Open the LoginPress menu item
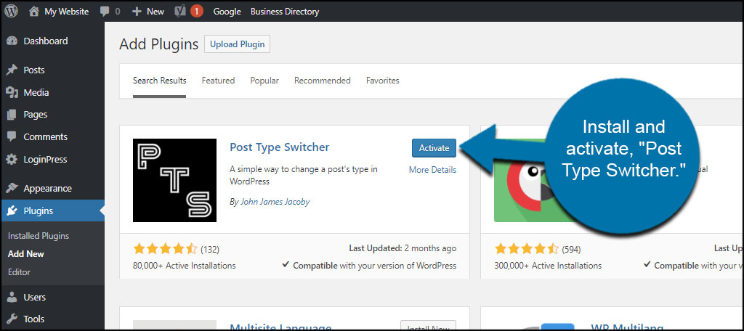The width and height of the screenshot is (744, 331). coord(46,160)
